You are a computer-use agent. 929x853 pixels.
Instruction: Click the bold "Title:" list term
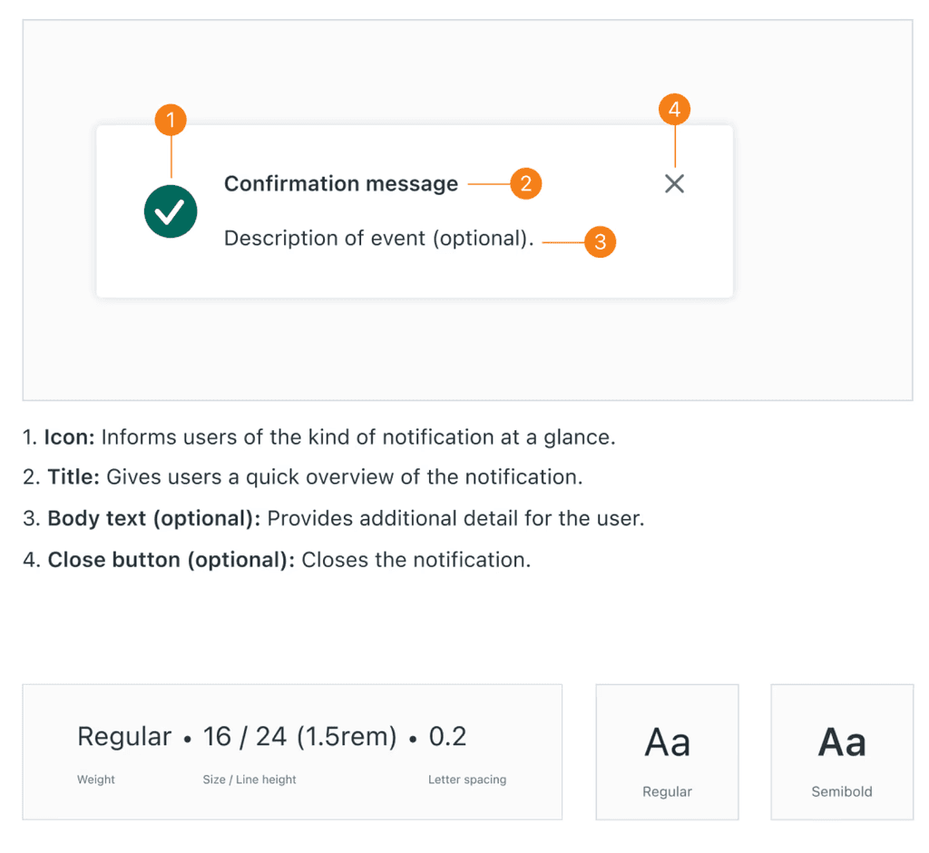tap(73, 477)
